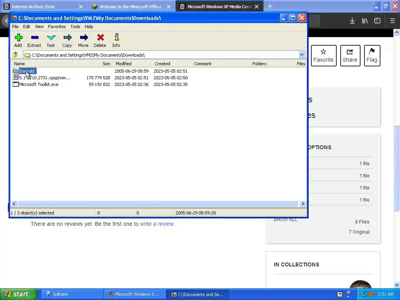Sort by the Folders column header
This screenshot has width=400, height=300.
(x=248, y=64)
